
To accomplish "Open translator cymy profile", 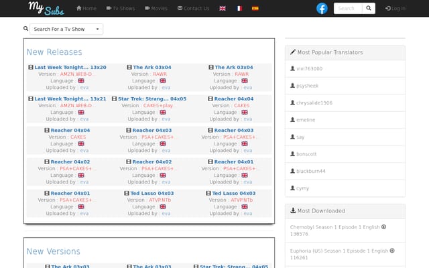I will 302,188.
